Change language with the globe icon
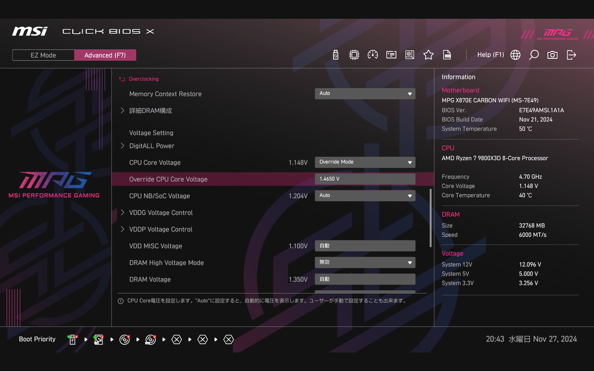 point(515,55)
